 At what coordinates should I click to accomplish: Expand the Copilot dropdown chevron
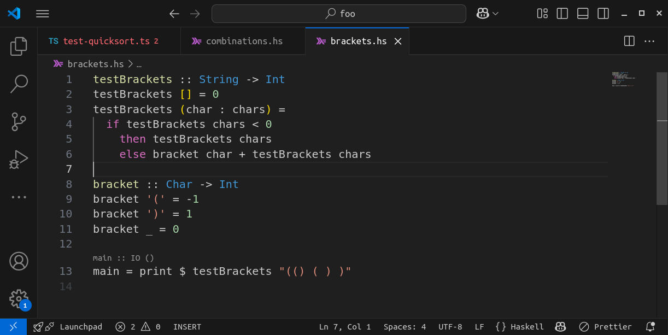click(x=495, y=14)
